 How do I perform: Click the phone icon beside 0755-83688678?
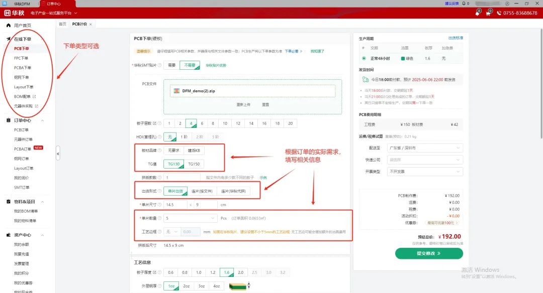(x=499, y=13)
